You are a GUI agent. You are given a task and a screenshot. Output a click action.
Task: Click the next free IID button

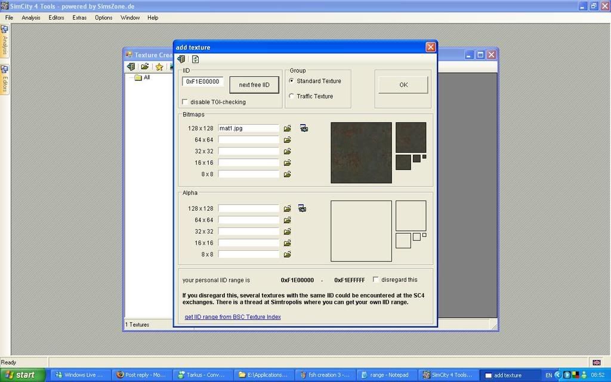click(254, 85)
